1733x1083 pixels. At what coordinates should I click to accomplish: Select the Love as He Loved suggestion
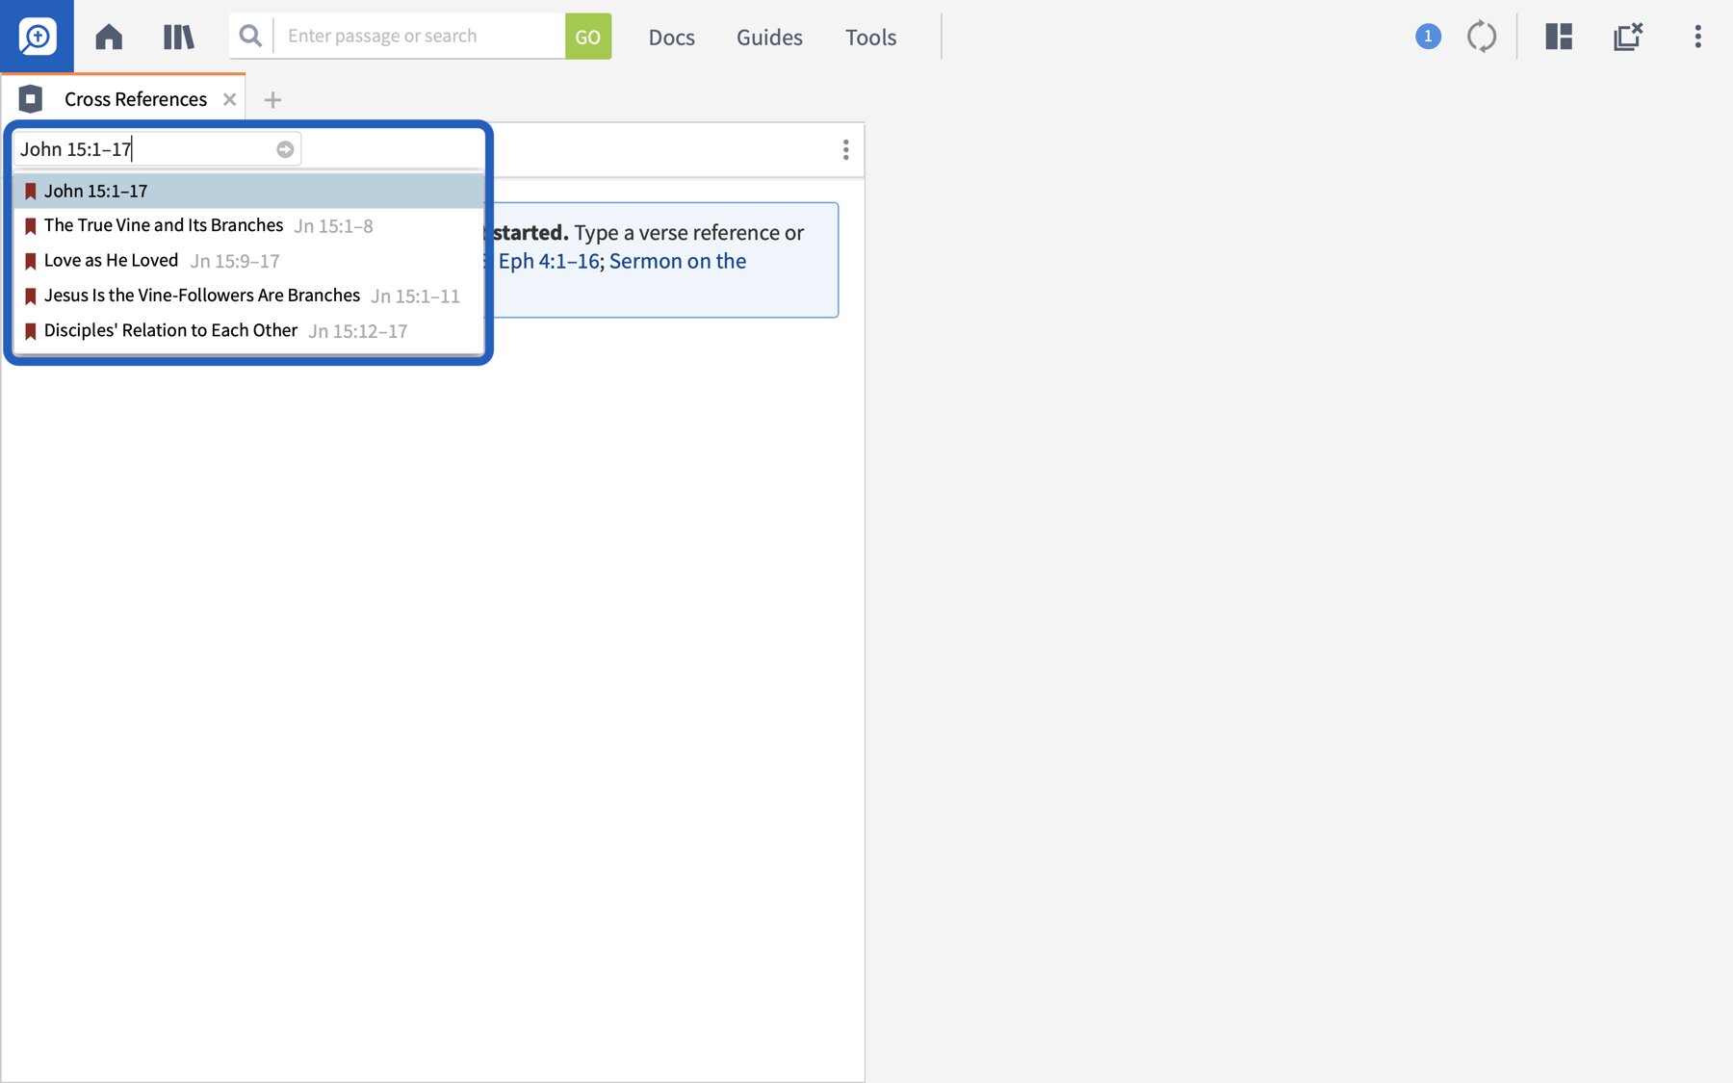point(111,259)
